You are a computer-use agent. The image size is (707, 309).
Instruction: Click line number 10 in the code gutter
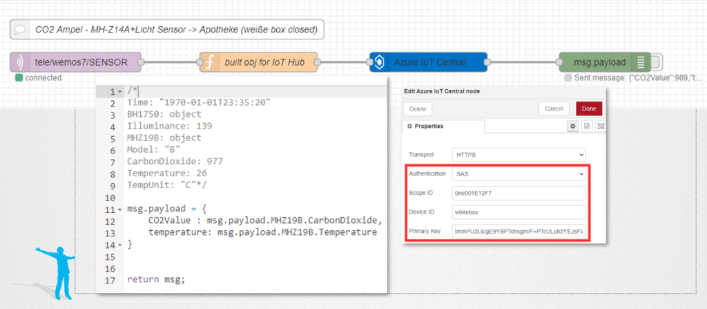[110, 198]
